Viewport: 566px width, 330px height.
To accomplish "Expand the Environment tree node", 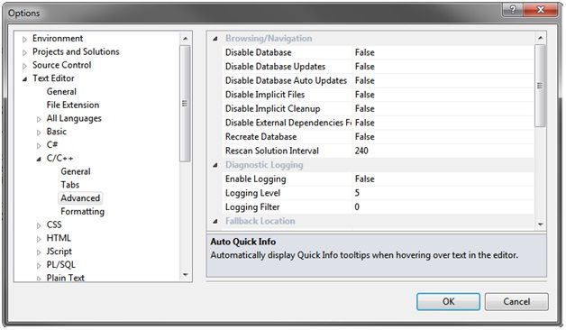I will [24, 39].
